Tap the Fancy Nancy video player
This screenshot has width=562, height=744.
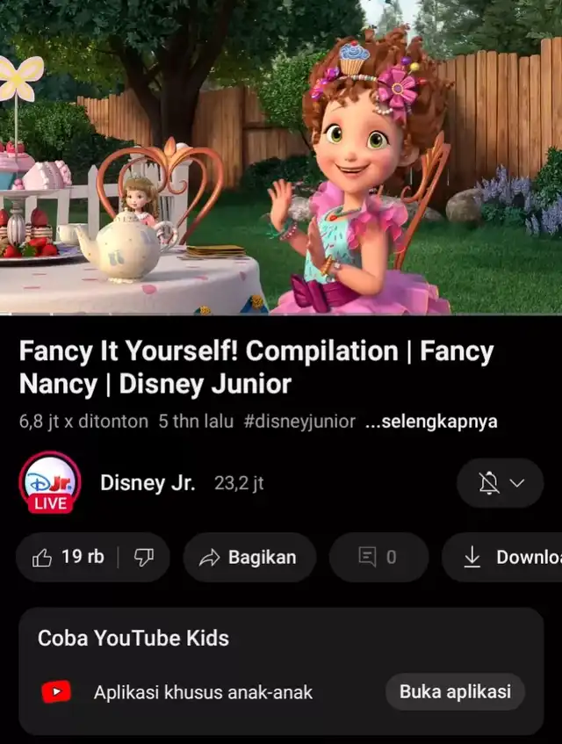pyautogui.click(x=281, y=156)
